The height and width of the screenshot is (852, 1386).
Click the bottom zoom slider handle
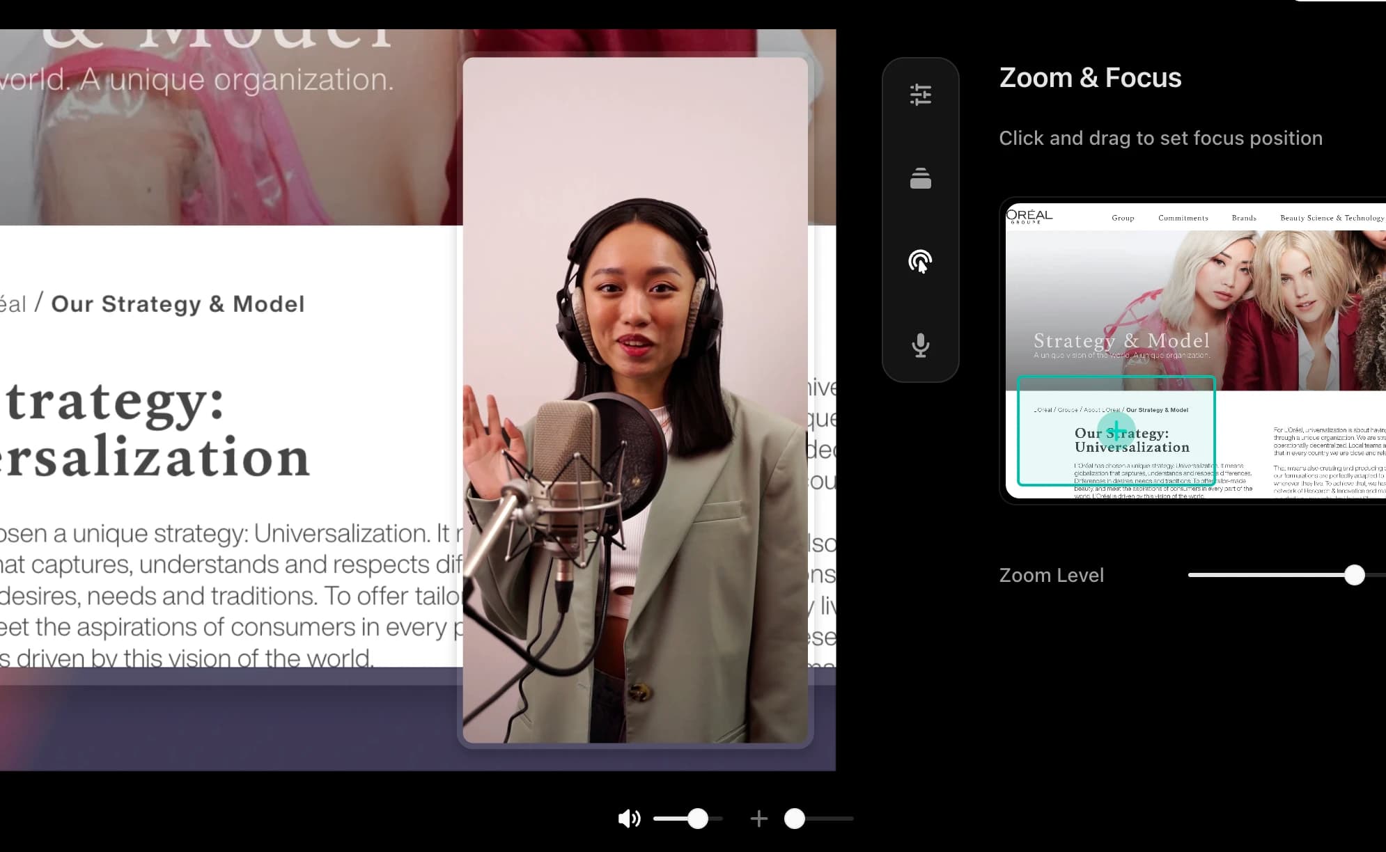click(x=796, y=819)
